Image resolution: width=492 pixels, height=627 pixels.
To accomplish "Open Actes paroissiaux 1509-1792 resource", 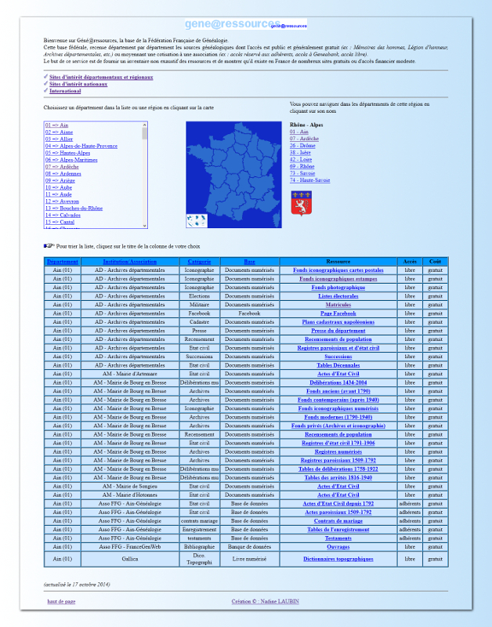I will tap(338, 513).
